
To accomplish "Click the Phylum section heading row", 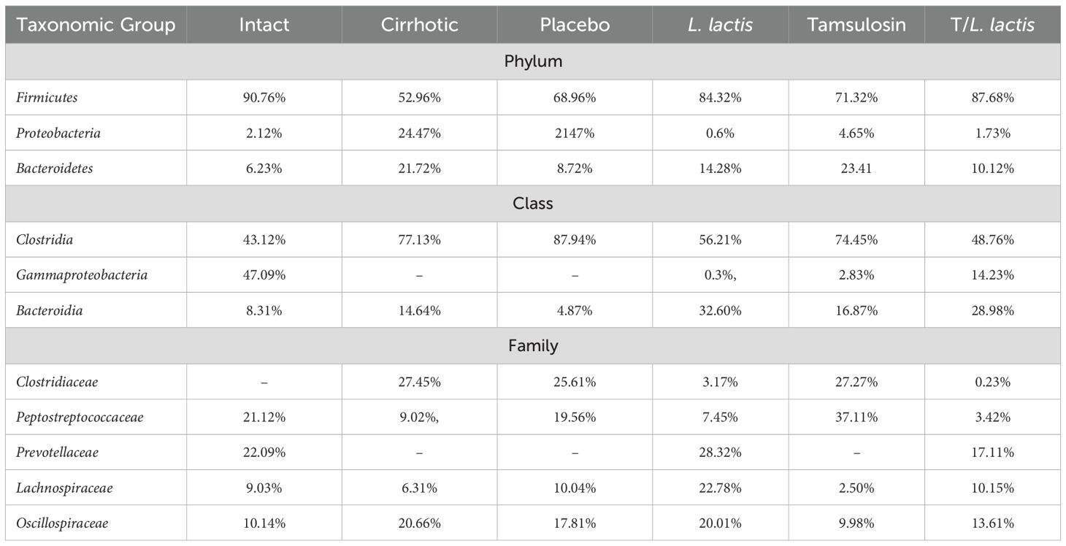I will pyautogui.click(x=533, y=61).
